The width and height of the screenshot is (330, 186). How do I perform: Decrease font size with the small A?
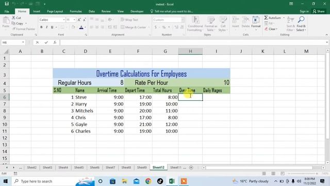85,20
